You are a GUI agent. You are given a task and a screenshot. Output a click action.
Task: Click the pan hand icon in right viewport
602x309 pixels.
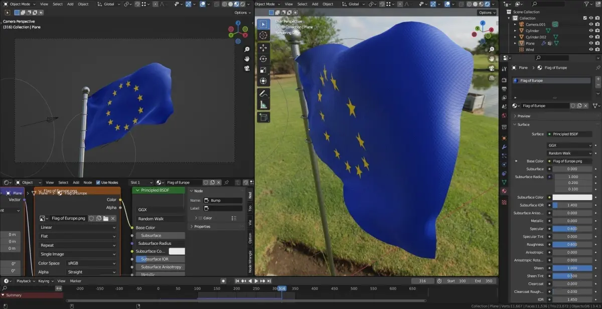click(x=491, y=59)
